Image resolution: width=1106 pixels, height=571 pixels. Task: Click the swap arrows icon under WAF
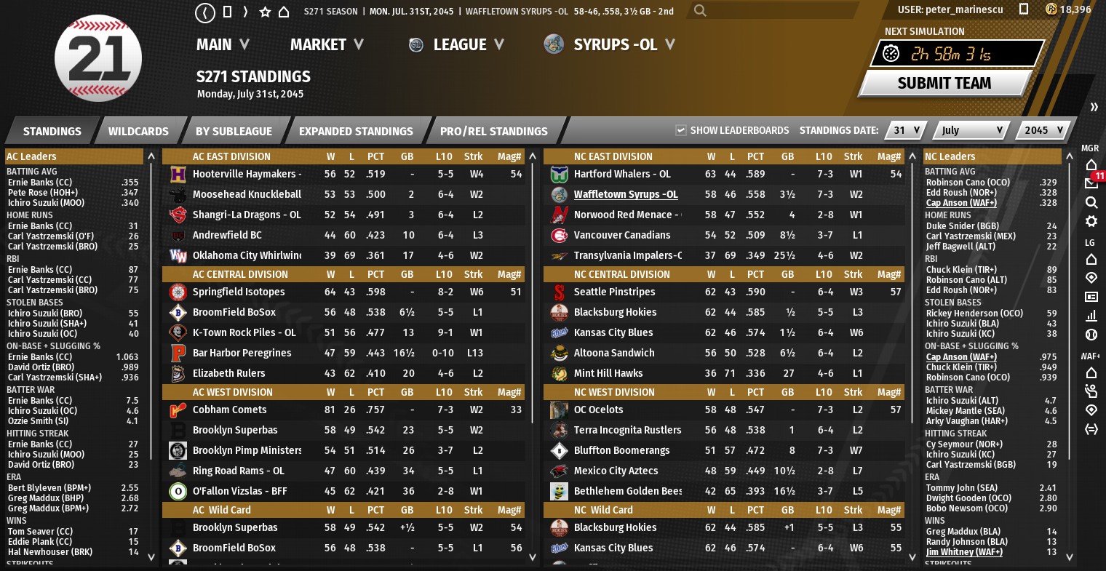(x=1091, y=429)
